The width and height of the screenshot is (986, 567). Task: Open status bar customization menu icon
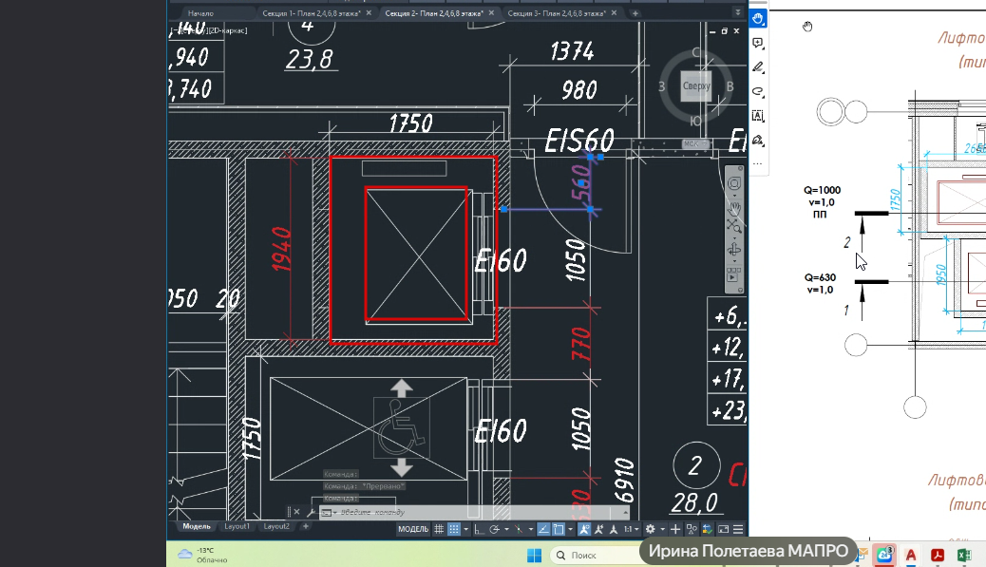click(x=738, y=529)
